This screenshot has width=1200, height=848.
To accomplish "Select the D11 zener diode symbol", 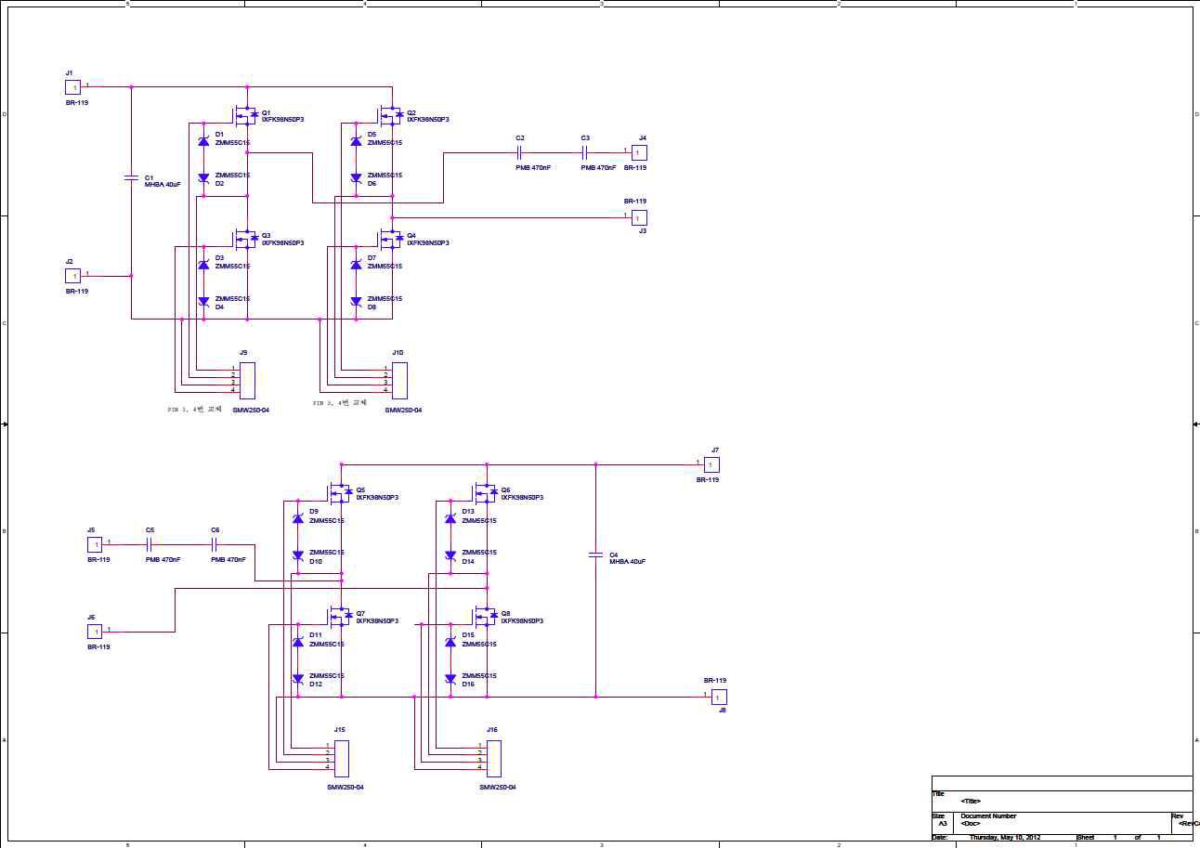I will (298, 642).
